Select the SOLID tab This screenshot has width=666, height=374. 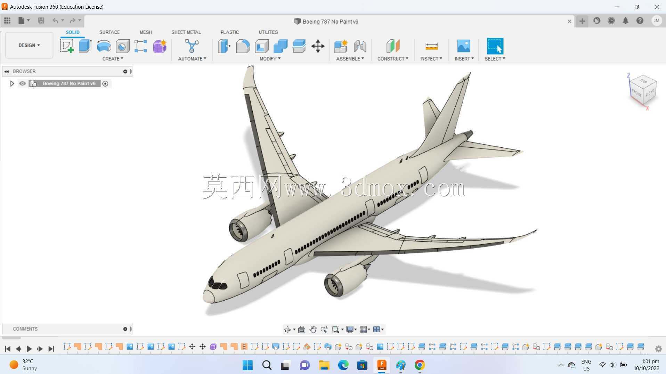73,32
